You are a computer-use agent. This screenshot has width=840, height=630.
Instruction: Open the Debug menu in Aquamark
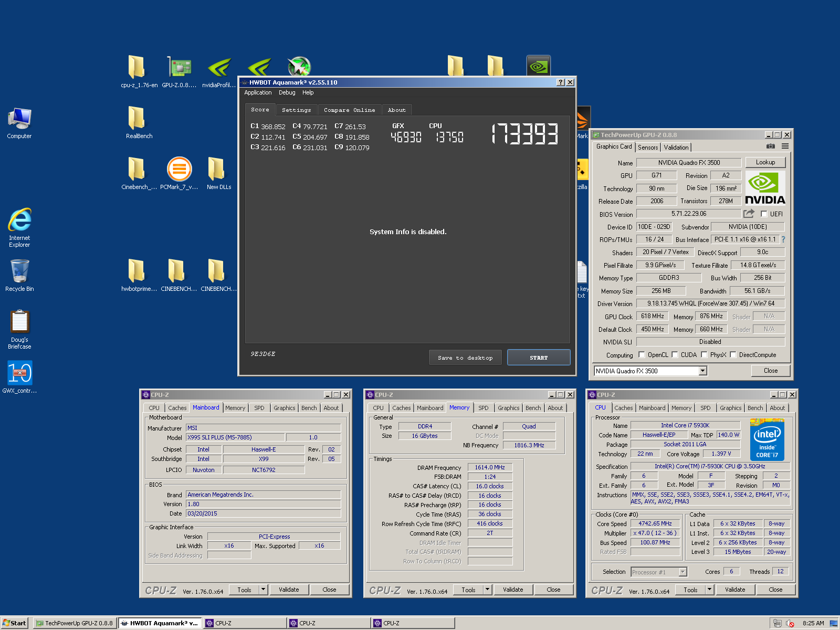(x=287, y=92)
